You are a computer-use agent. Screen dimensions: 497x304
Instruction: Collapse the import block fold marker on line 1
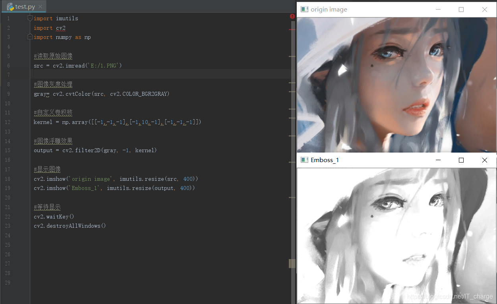click(30, 18)
